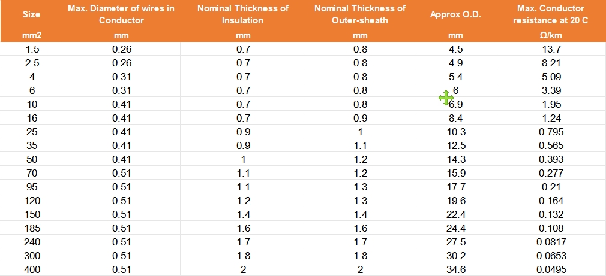The height and width of the screenshot is (276, 606).
Task: Click the 1.5 size cell
Action: coord(31,49)
